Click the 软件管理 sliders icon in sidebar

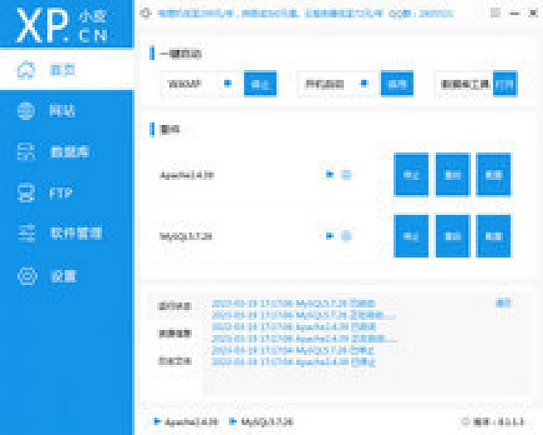(x=26, y=233)
